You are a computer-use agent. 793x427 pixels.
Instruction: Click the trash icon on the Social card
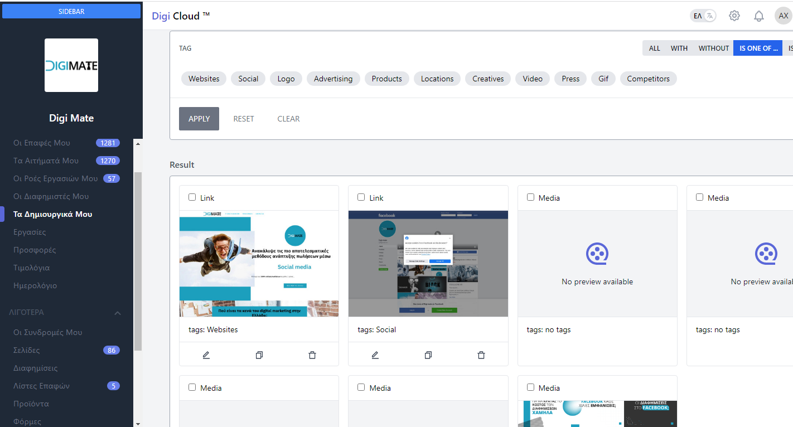tap(481, 355)
